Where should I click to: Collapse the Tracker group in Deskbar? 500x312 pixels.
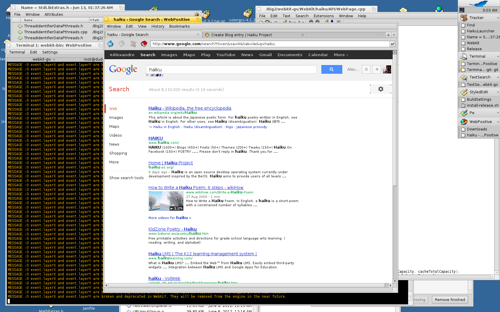pos(498,18)
